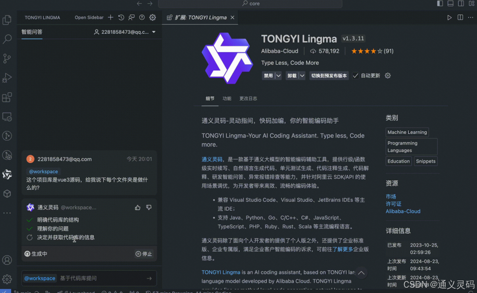Open the 通义灵码 link in description

pos(212,159)
